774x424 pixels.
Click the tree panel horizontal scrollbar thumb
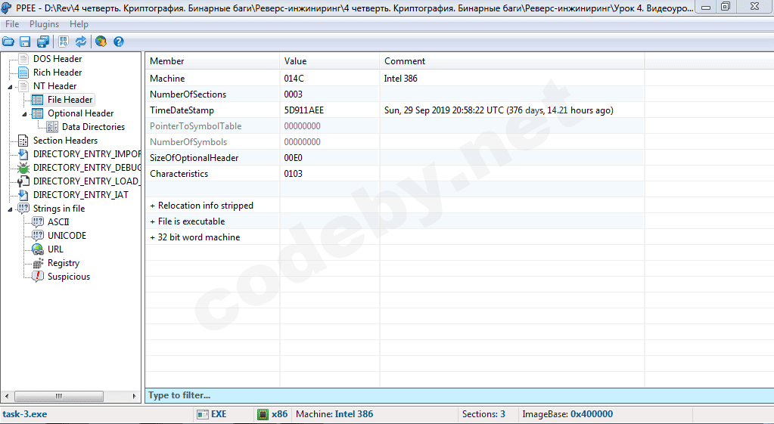59,396
